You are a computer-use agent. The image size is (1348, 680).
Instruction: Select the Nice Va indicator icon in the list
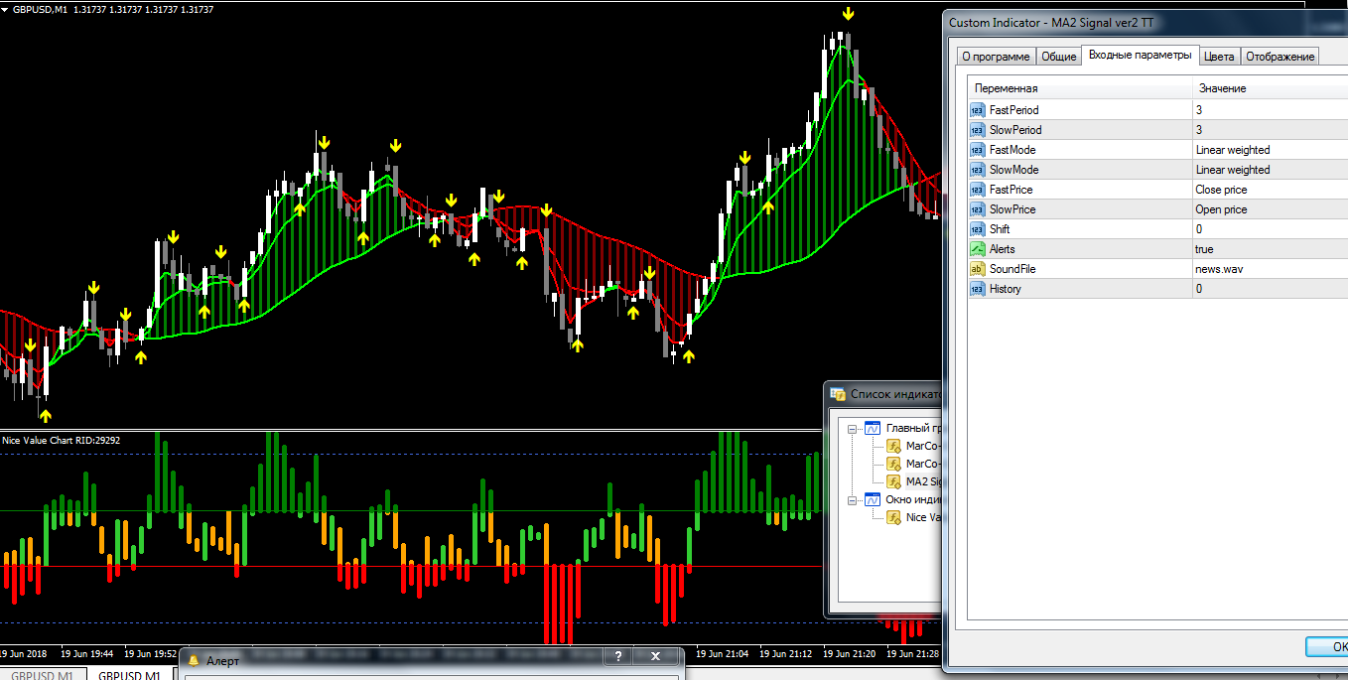(893, 517)
